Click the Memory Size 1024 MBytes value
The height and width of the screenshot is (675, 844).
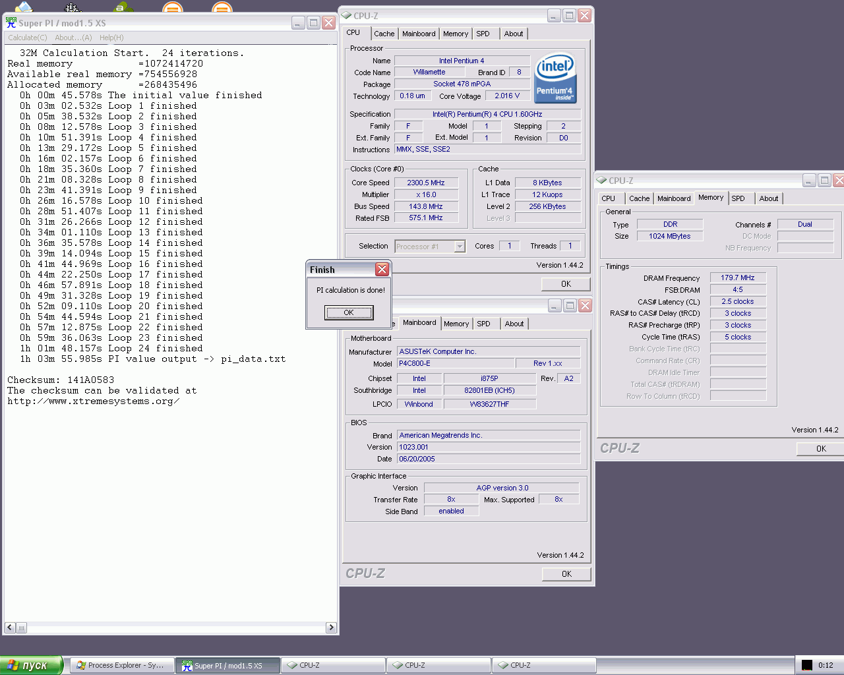[670, 236]
